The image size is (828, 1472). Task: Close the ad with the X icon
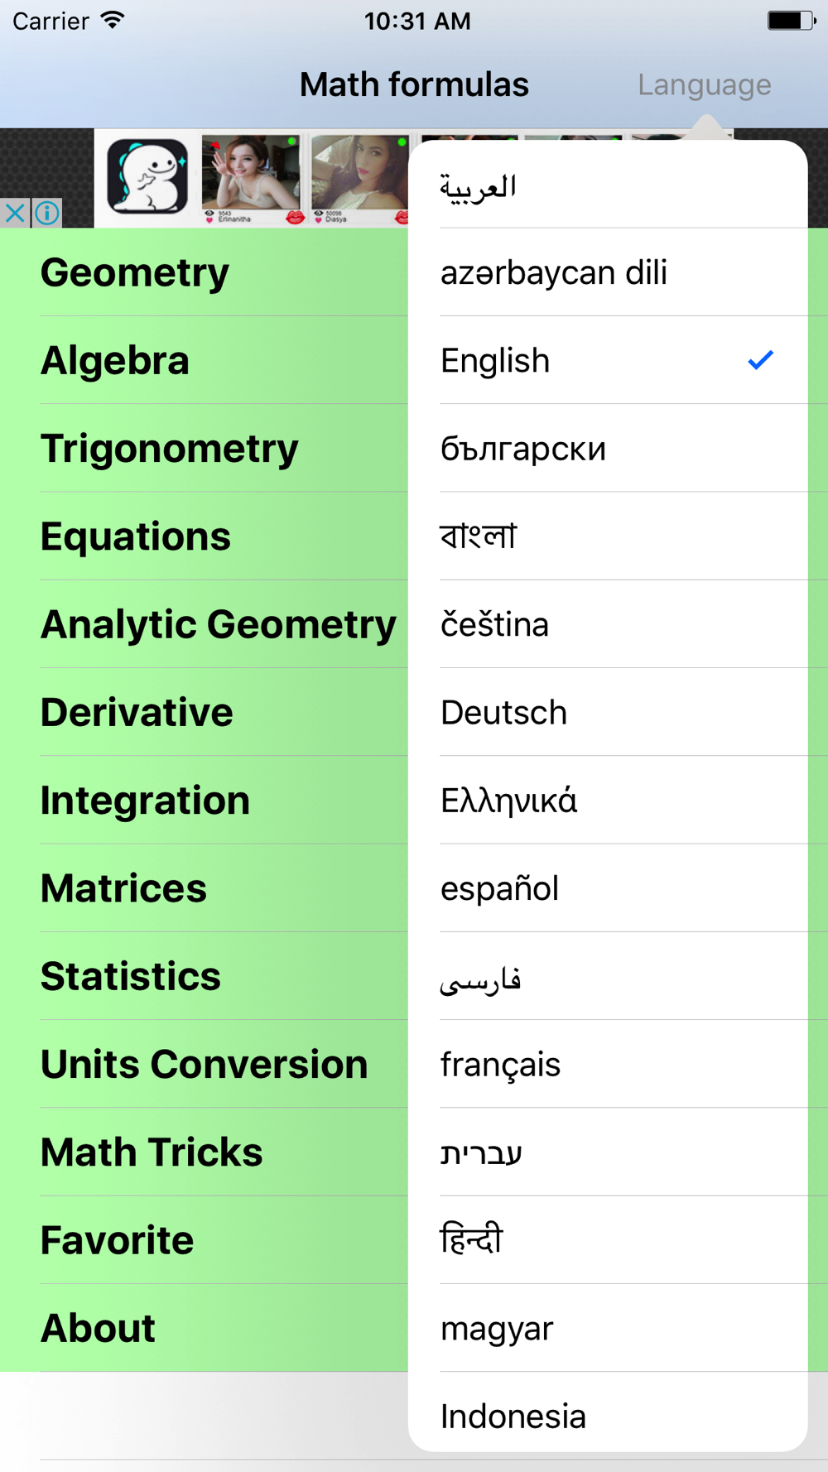click(15, 214)
